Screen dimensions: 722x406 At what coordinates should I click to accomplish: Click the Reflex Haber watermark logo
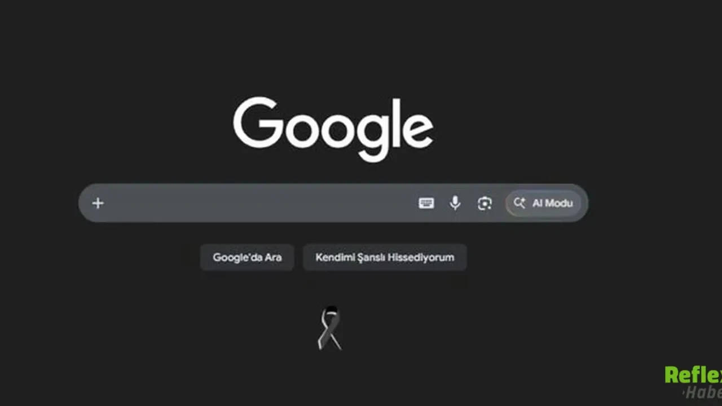click(693, 382)
